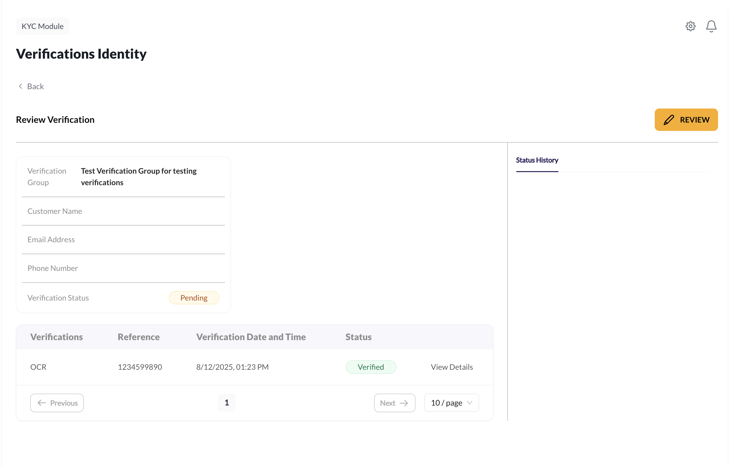The image size is (729, 467).
Task: Click the Customer Name input field
Action: click(123, 211)
